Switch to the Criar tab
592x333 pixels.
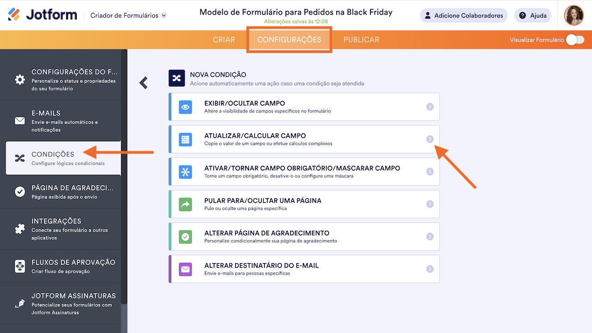[224, 40]
